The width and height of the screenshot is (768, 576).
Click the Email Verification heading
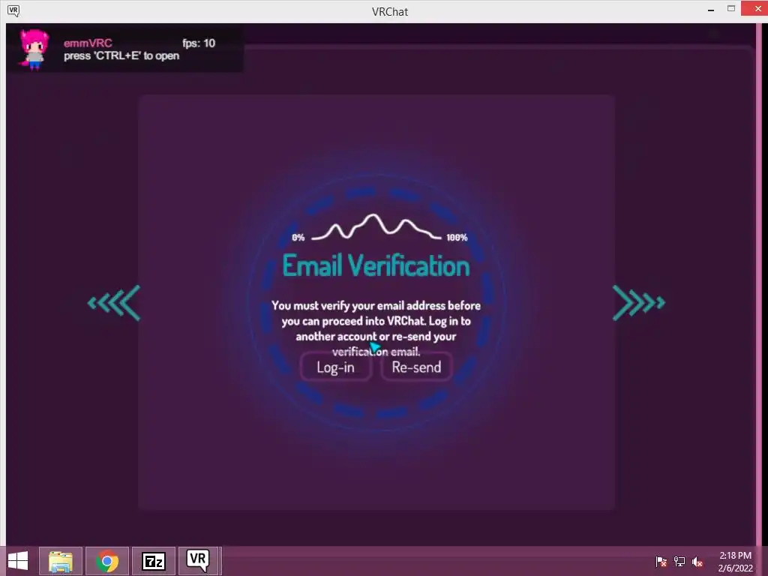coord(376,266)
